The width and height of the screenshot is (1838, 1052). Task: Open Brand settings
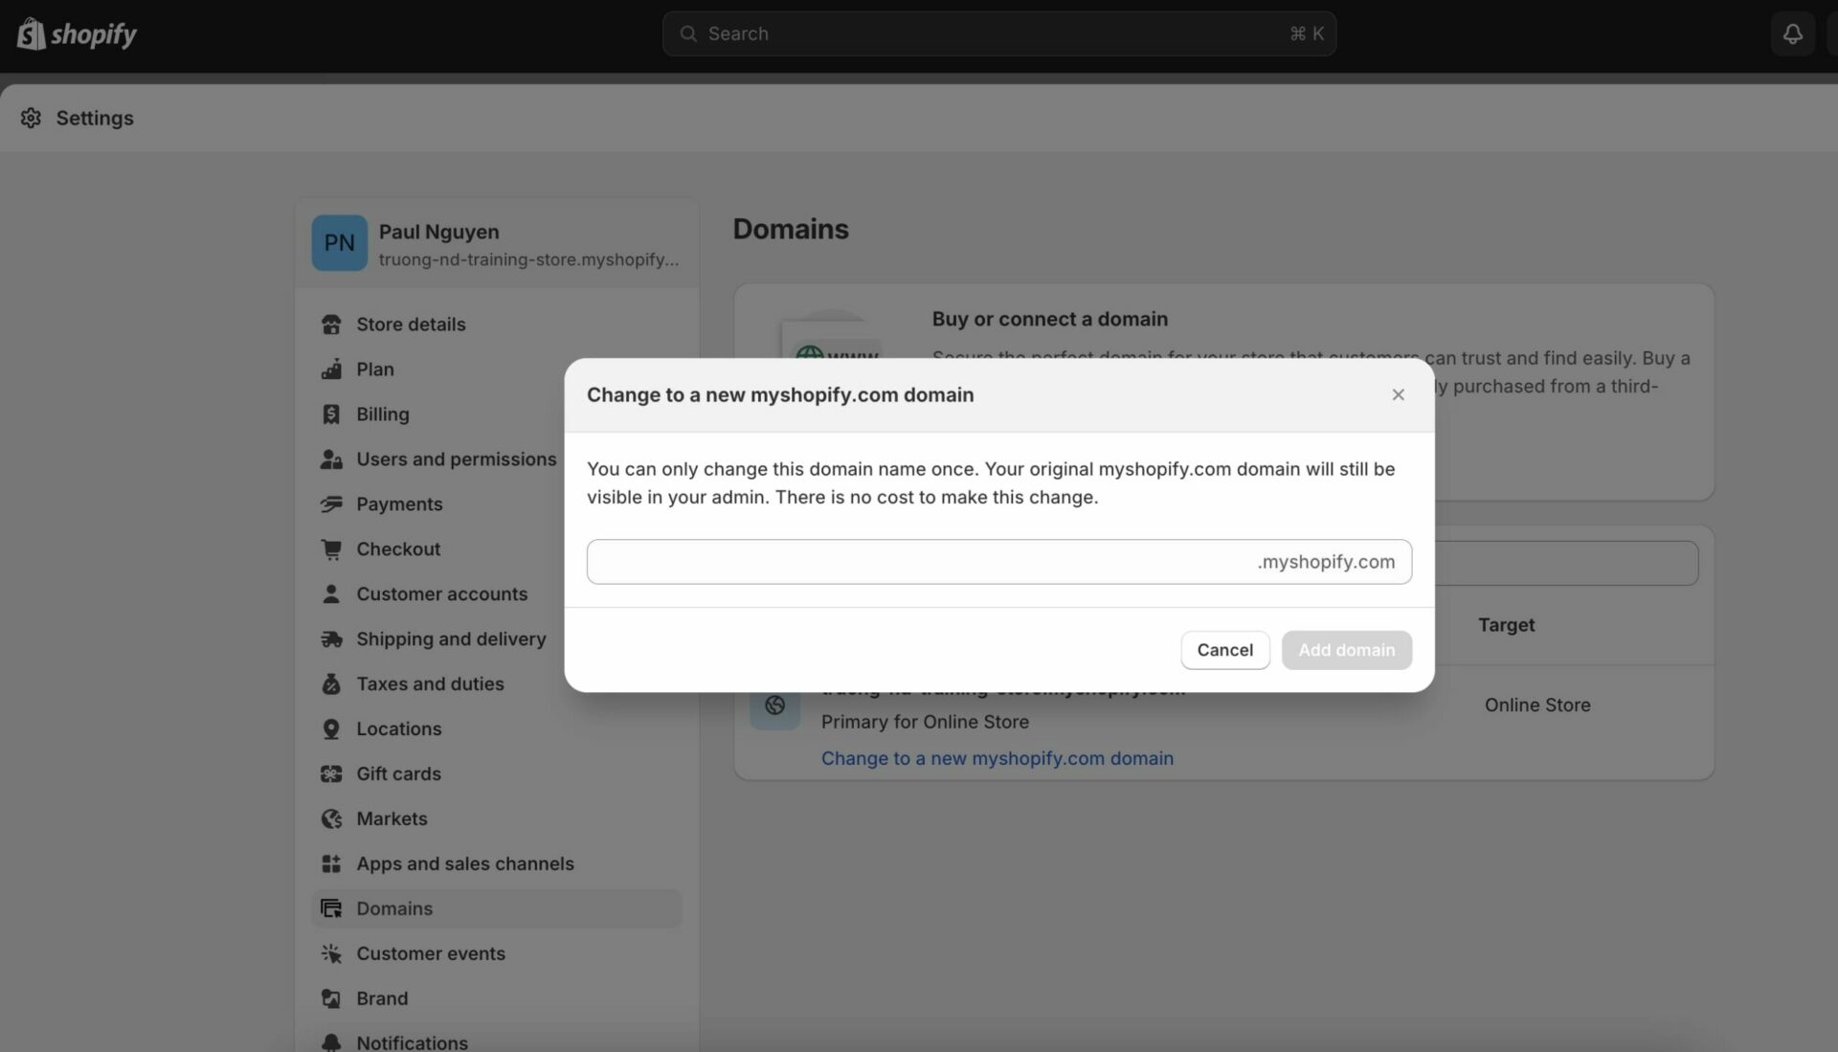[x=497, y=999]
